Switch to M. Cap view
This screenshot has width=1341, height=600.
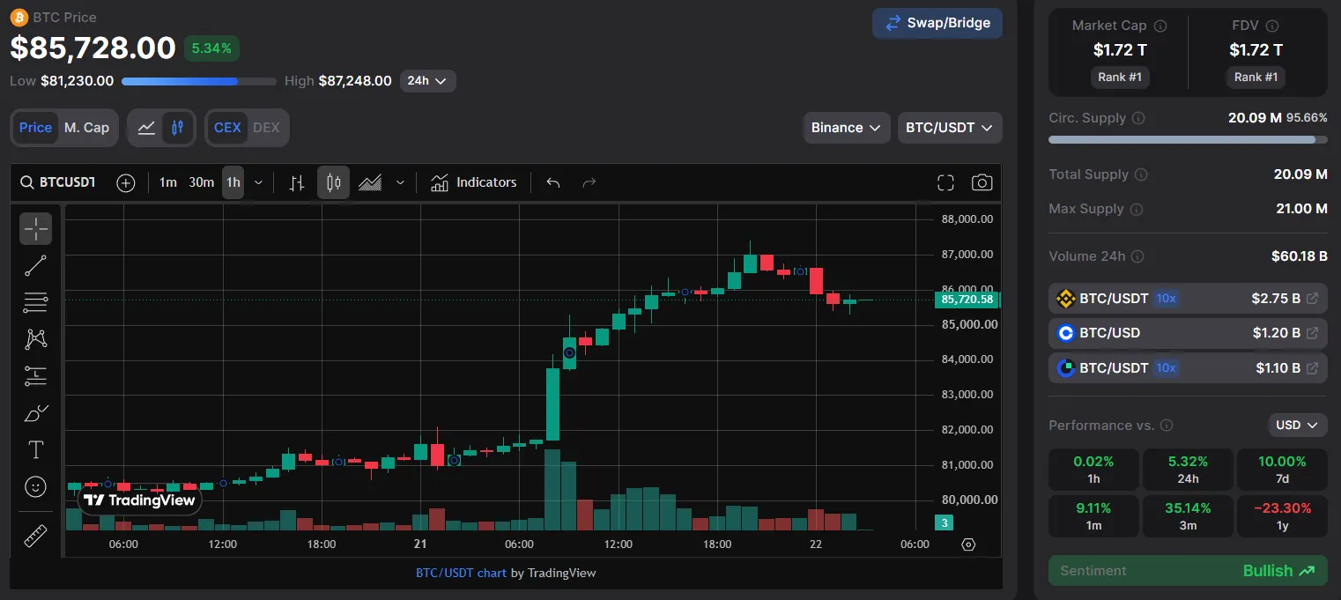click(86, 128)
